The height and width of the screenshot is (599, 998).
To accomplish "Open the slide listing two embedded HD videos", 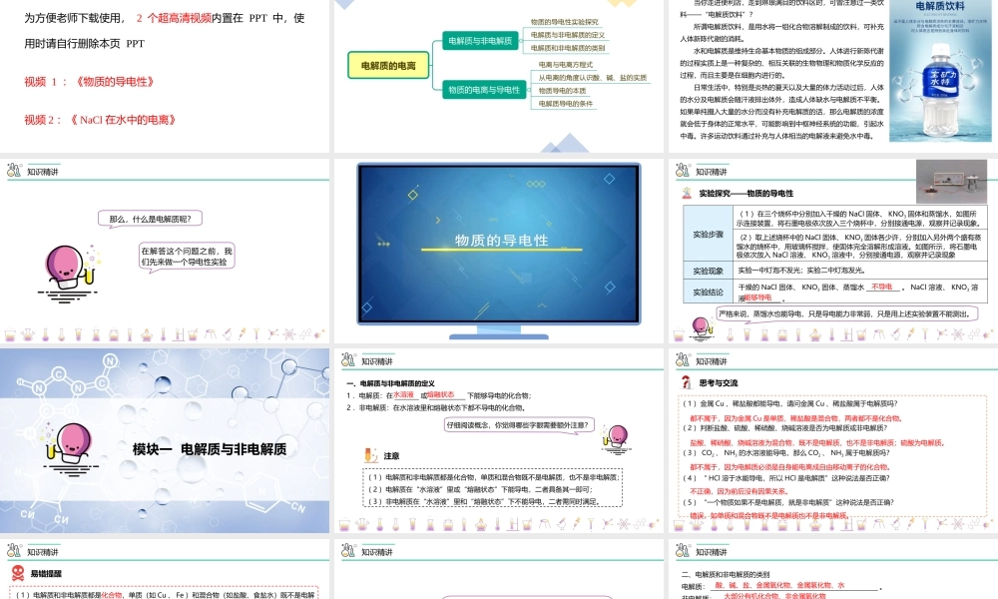I will point(165,75).
